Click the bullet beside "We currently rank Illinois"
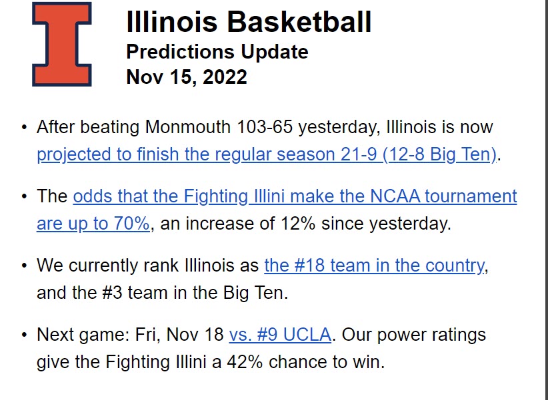 (25, 266)
